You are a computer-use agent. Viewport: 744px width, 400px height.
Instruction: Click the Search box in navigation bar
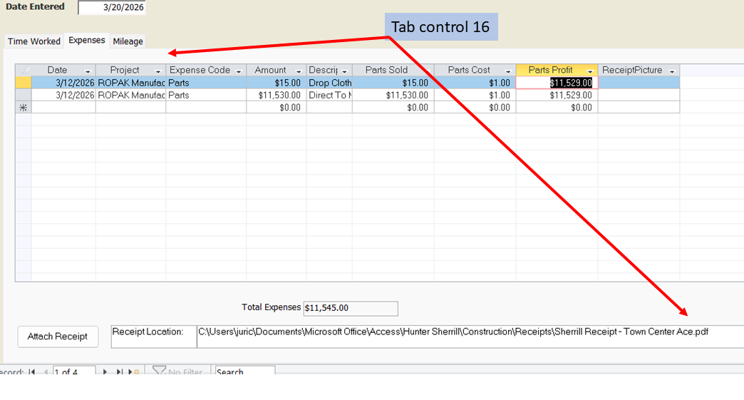tap(245, 371)
